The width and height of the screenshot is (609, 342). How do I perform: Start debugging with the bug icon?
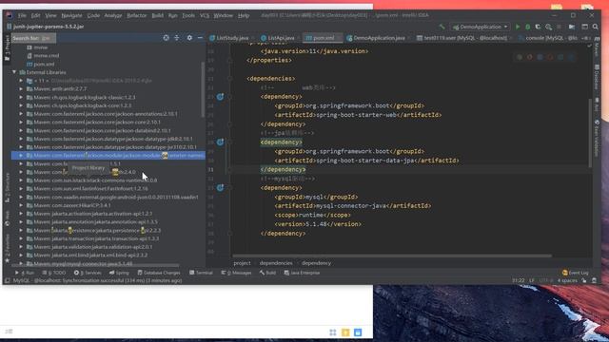point(528,27)
